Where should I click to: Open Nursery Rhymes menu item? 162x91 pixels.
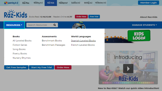coord(22,58)
